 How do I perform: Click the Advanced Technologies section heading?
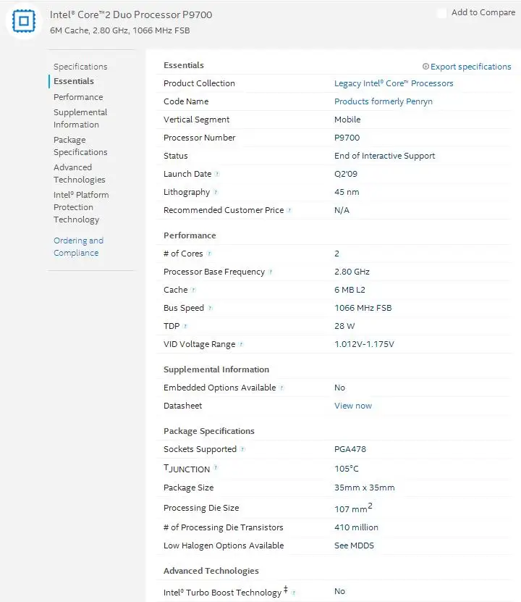click(x=211, y=571)
